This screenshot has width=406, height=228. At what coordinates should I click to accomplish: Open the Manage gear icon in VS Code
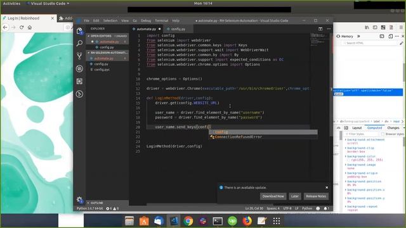[80, 199]
